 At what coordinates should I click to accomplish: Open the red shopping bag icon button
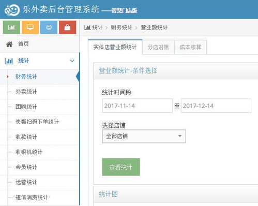pos(68,27)
